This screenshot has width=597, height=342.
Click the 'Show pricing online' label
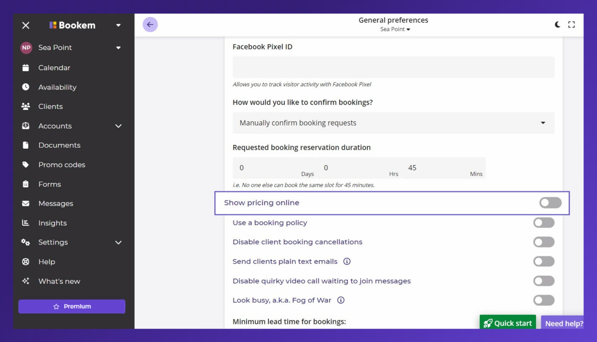pyautogui.click(x=261, y=203)
